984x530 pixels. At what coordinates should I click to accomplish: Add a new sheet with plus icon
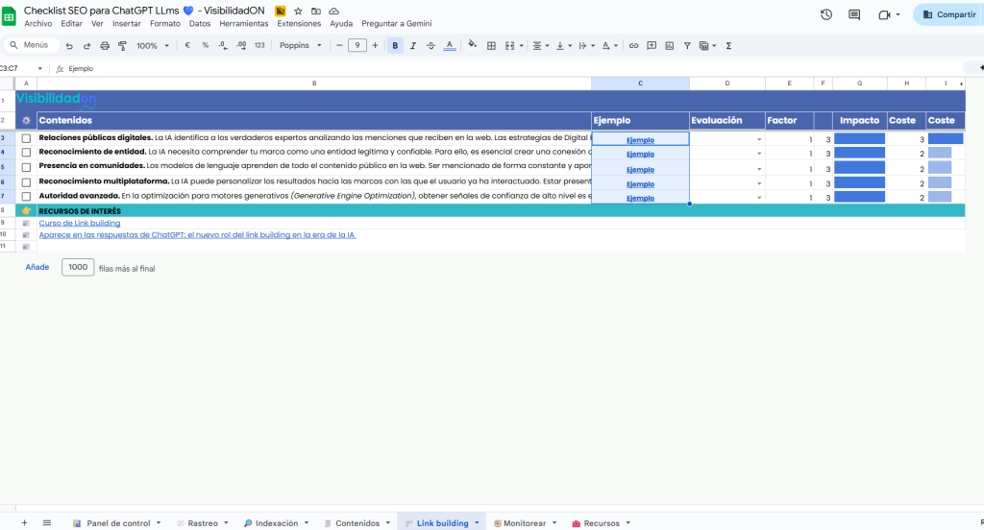(x=26, y=523)
